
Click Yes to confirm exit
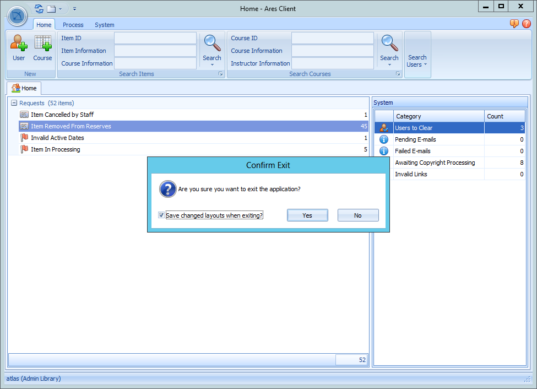(x=307, y=215)
